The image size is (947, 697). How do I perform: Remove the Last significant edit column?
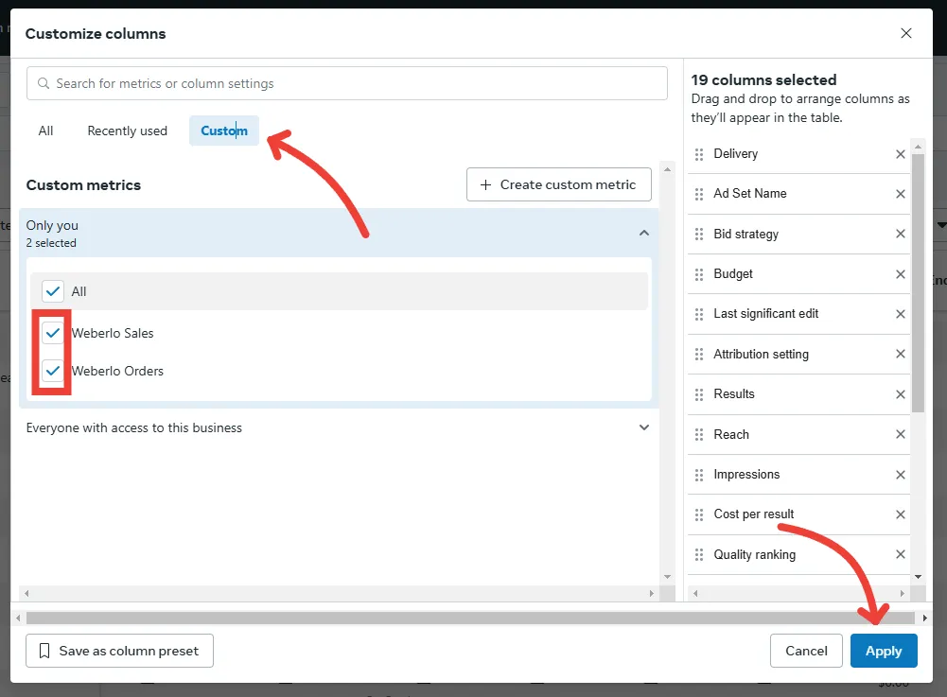click(900, 314)
